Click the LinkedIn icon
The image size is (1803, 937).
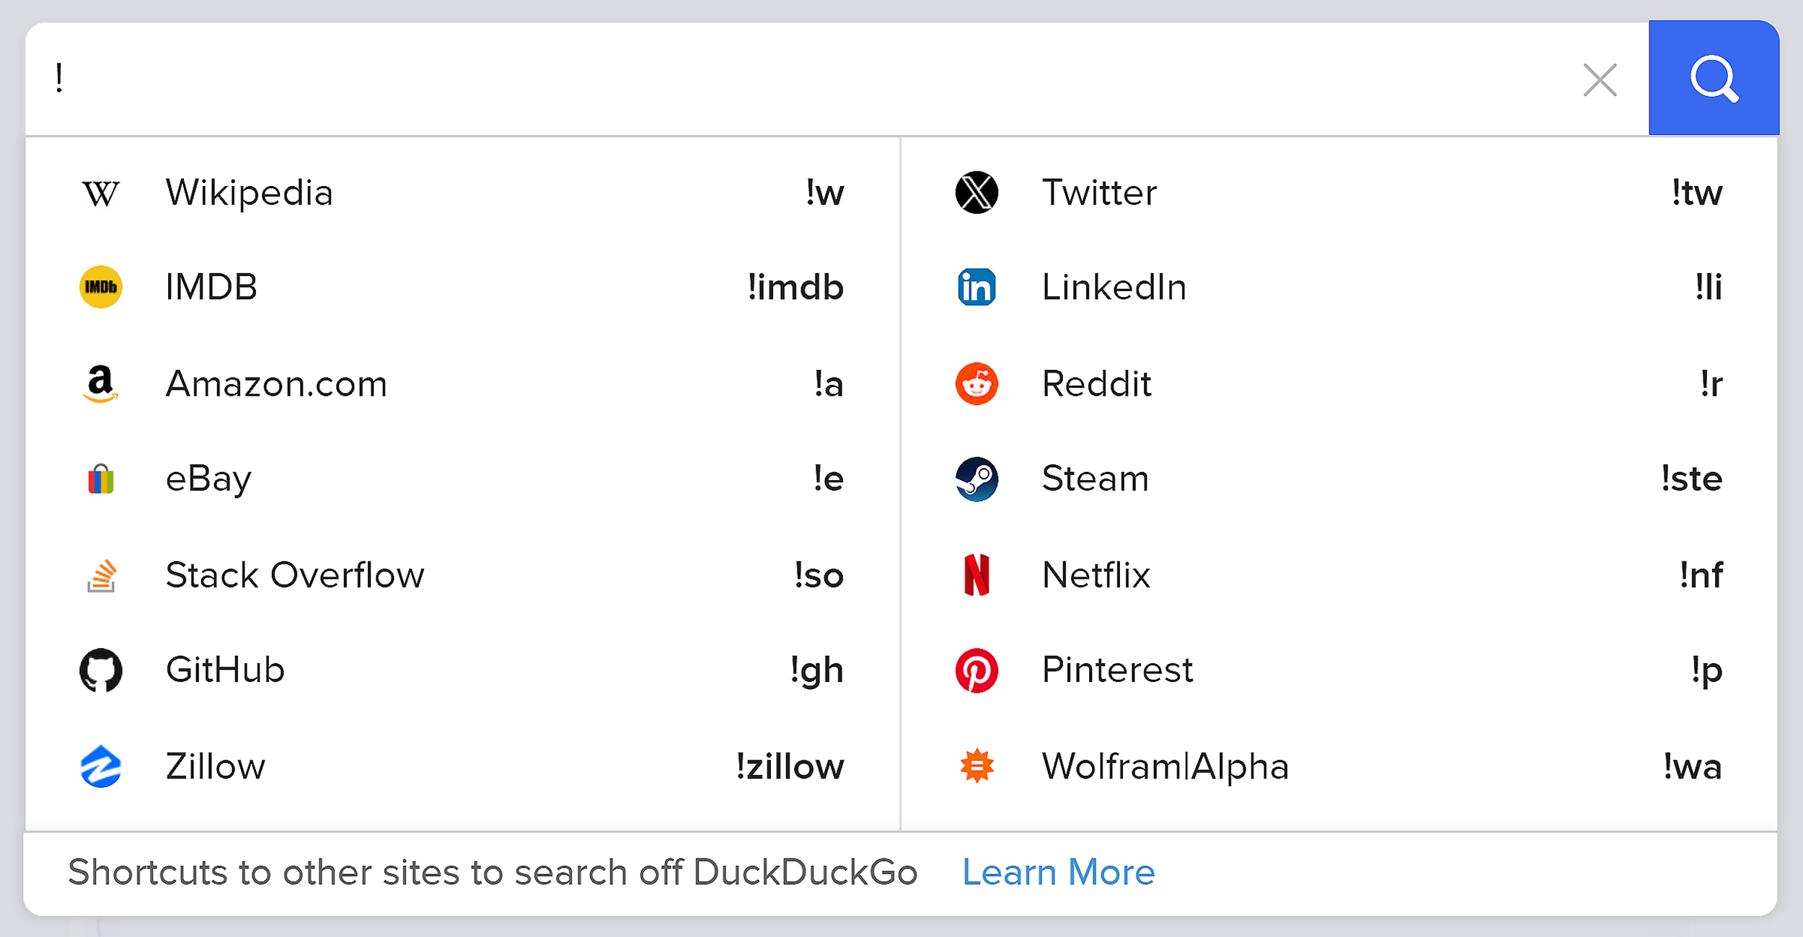pos(977,287)
